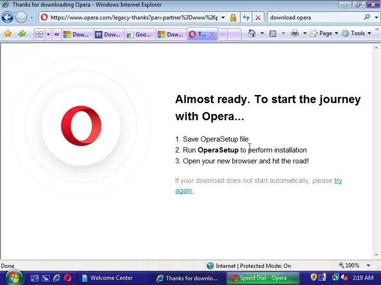
Task: Close the active Opera tab
Action: pyautogui.click(x=212, y=34)
